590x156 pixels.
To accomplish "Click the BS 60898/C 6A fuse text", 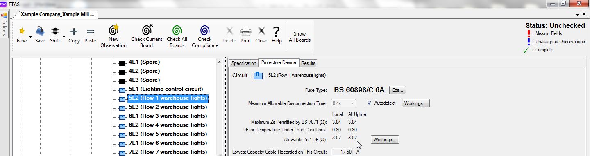I will [359, 90].
